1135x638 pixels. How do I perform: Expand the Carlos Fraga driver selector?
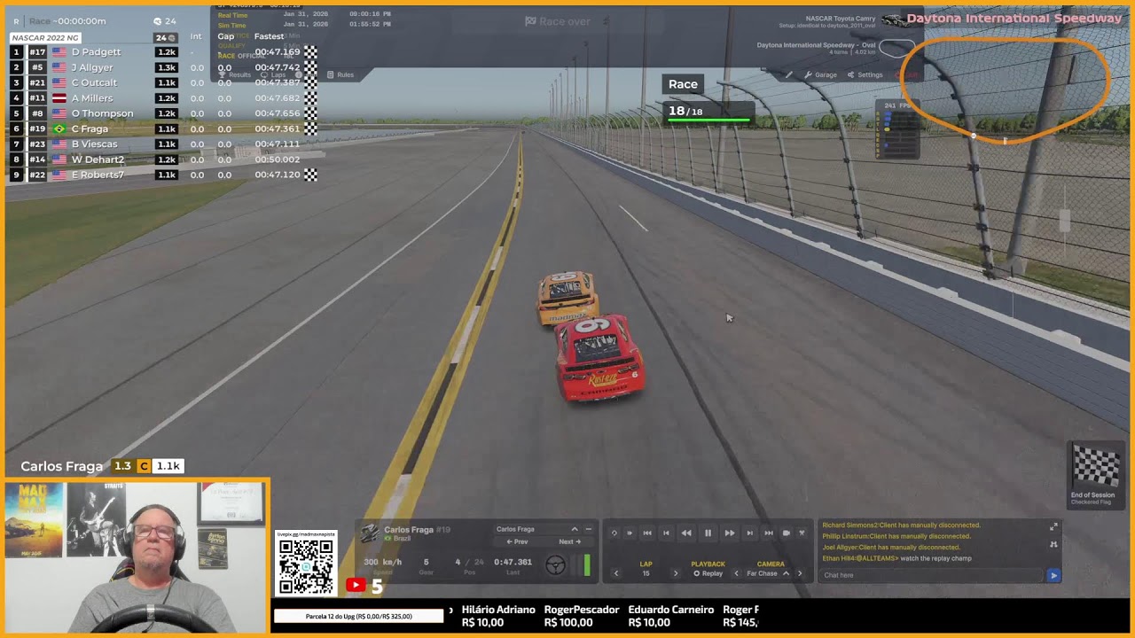(574, 529)
